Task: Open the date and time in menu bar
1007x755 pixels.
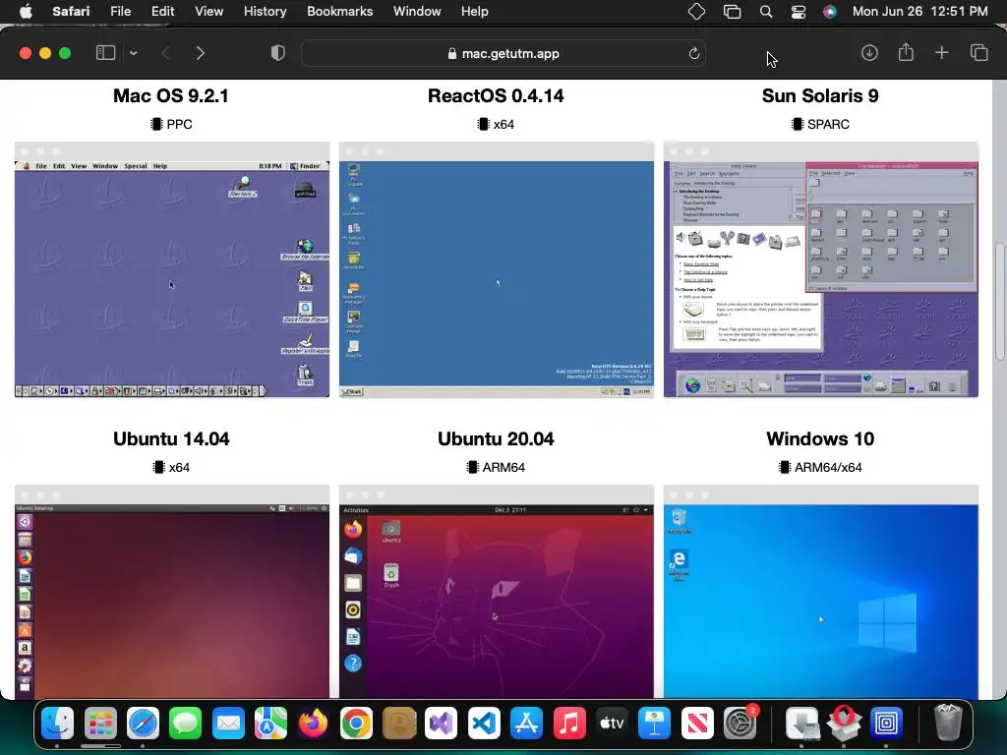Action: coord(919,11)
